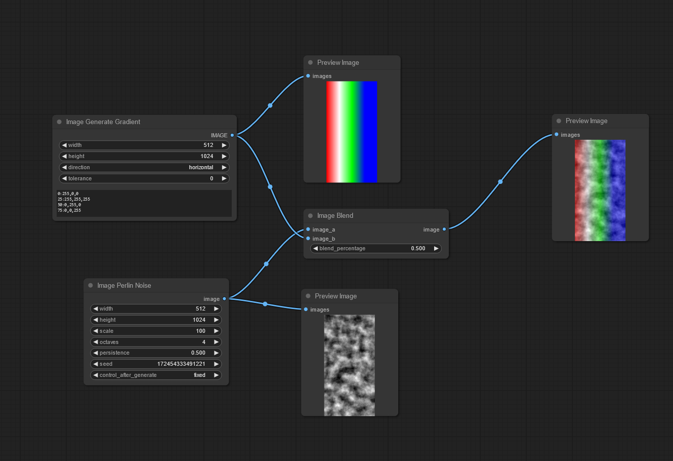Image resolution: width=673 pixels, height=461 pixels.
Task: Collapse the Image Generate Gradient node
Action: point(59,122)
